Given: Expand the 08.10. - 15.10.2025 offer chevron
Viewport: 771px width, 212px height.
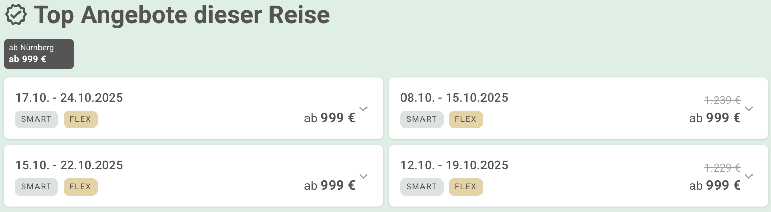Looking at the screenshot, I should pos(748,109).
